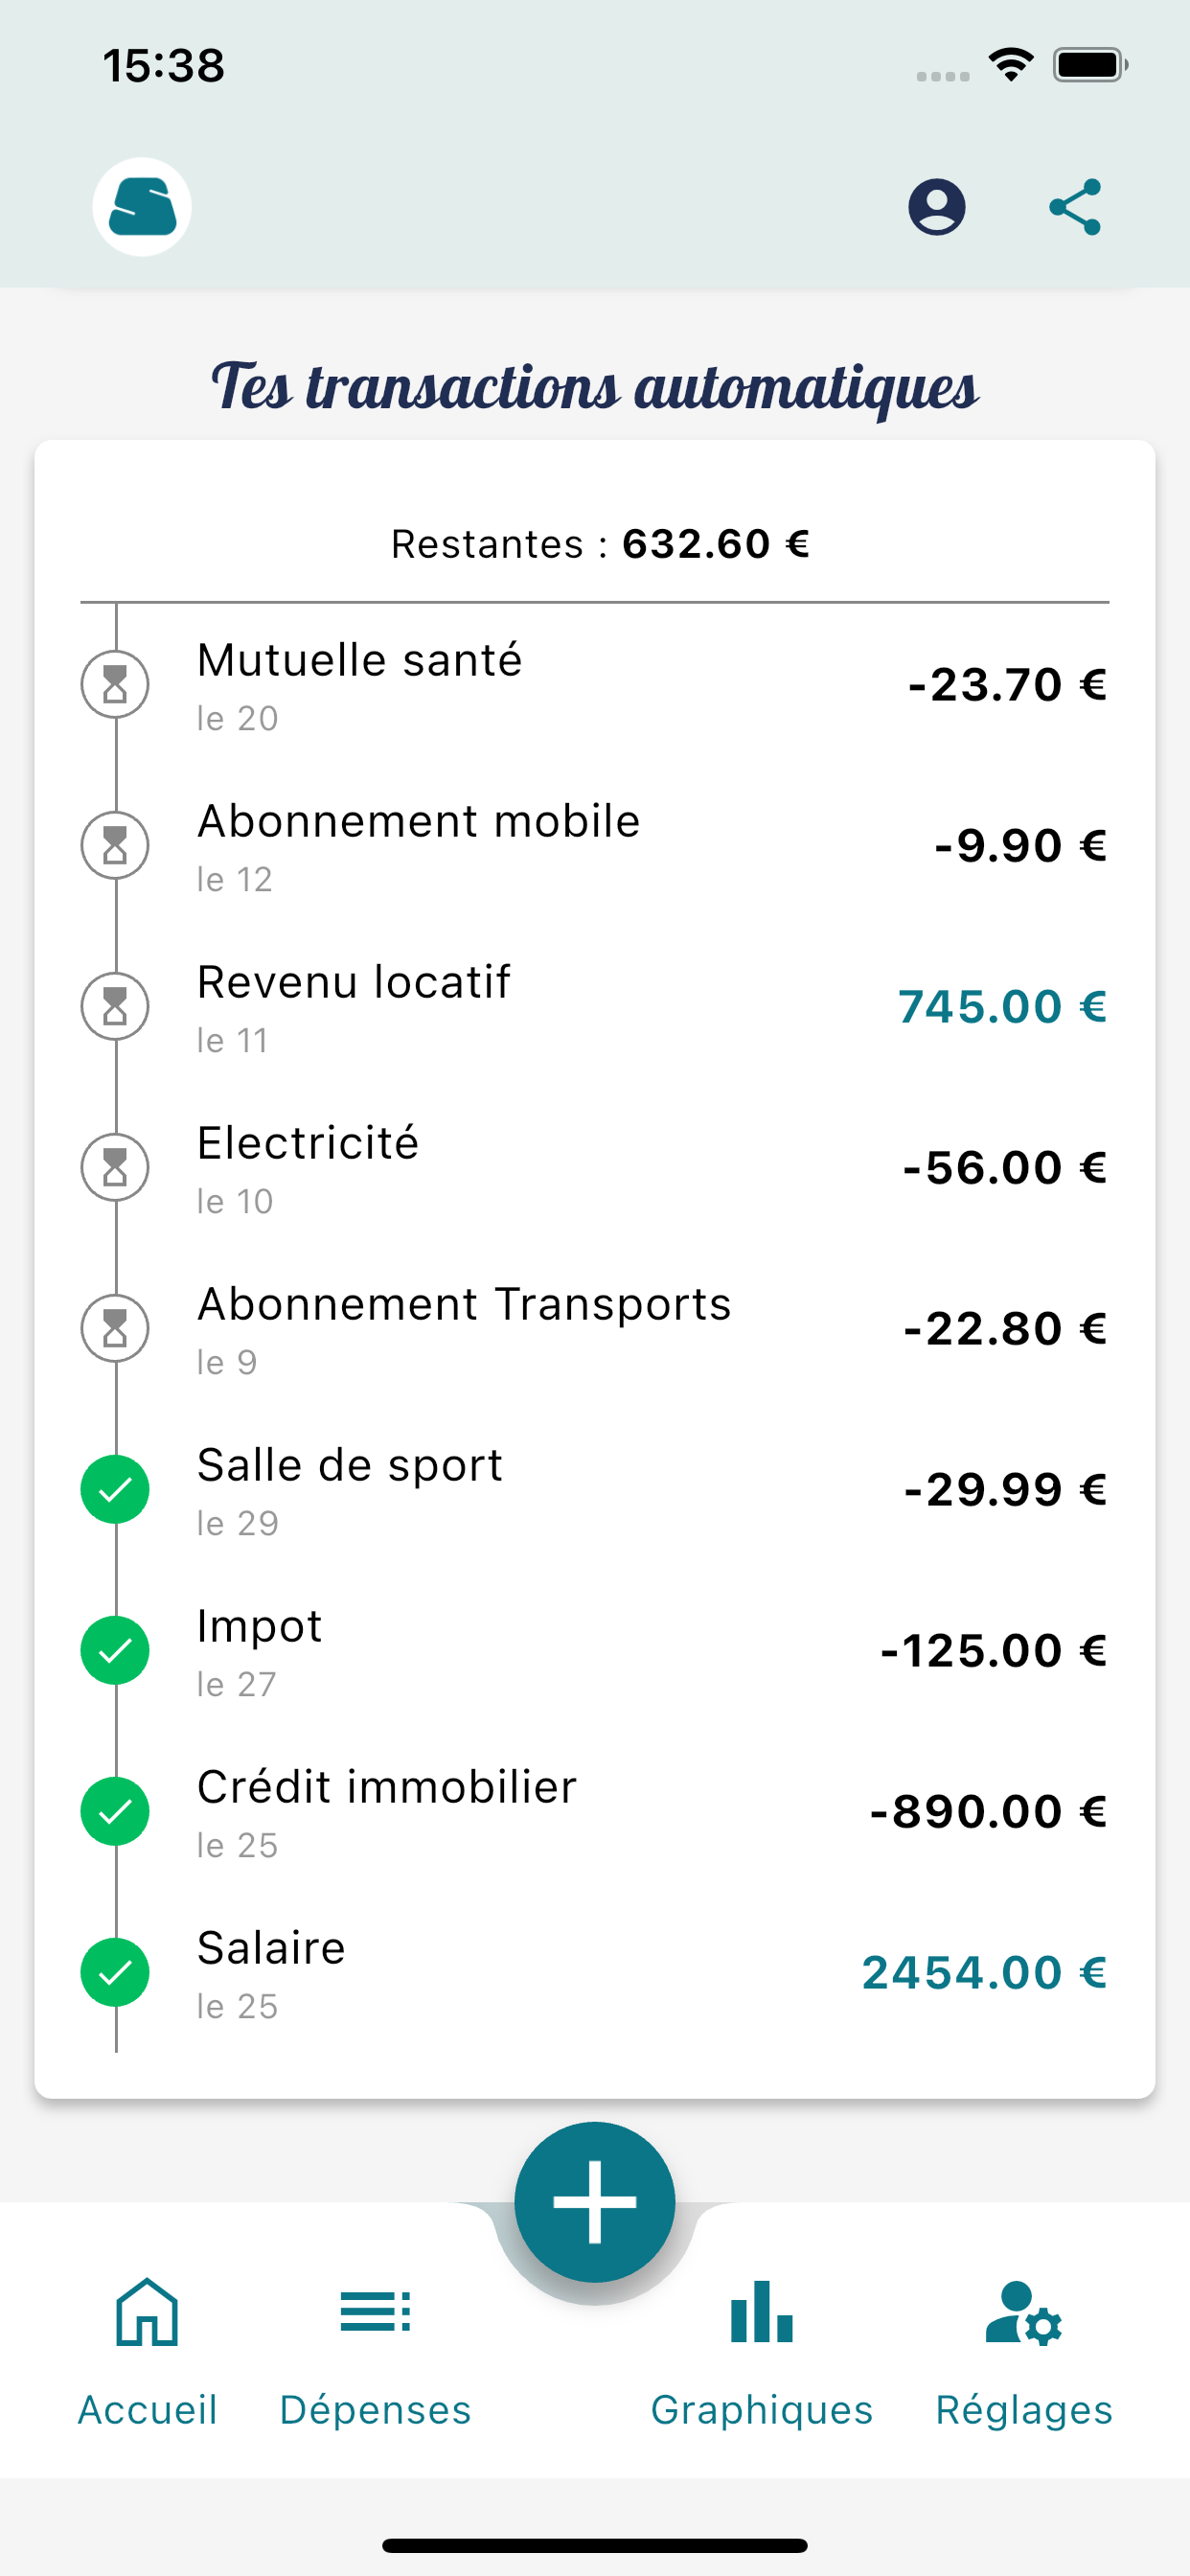The height and width of the screenshot is (2576, 1190).
Task: Toggle the green check beside Impot
Action: click(115, 1651)
